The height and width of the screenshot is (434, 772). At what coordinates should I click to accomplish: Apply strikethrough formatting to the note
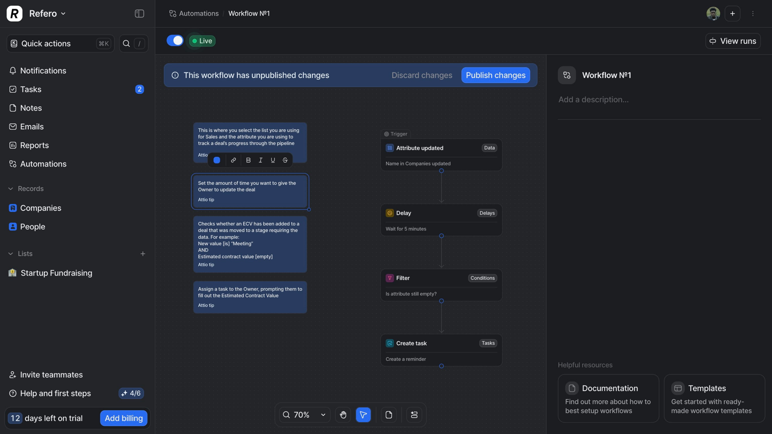click(x=285, y=160)
